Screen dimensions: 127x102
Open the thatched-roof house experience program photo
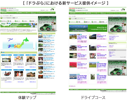point(31,74)
